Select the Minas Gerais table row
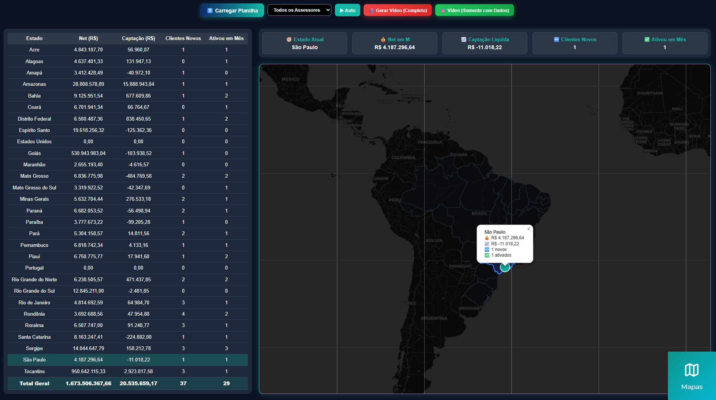 (128, 199)
